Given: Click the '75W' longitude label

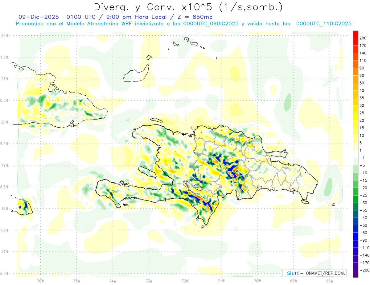Looking at the screenshot, I should click(x=77, y=281).
